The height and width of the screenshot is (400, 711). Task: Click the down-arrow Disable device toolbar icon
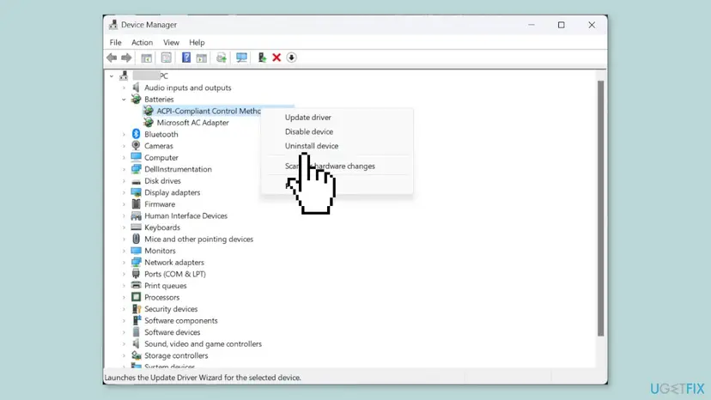[292, 58]
